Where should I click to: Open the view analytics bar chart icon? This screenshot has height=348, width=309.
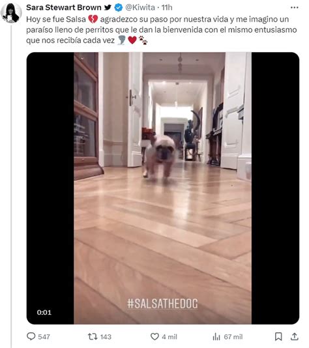[216, 337]
